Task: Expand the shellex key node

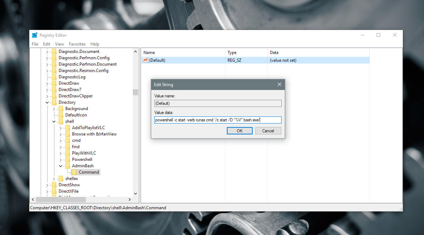Action: tap(54, 179)
